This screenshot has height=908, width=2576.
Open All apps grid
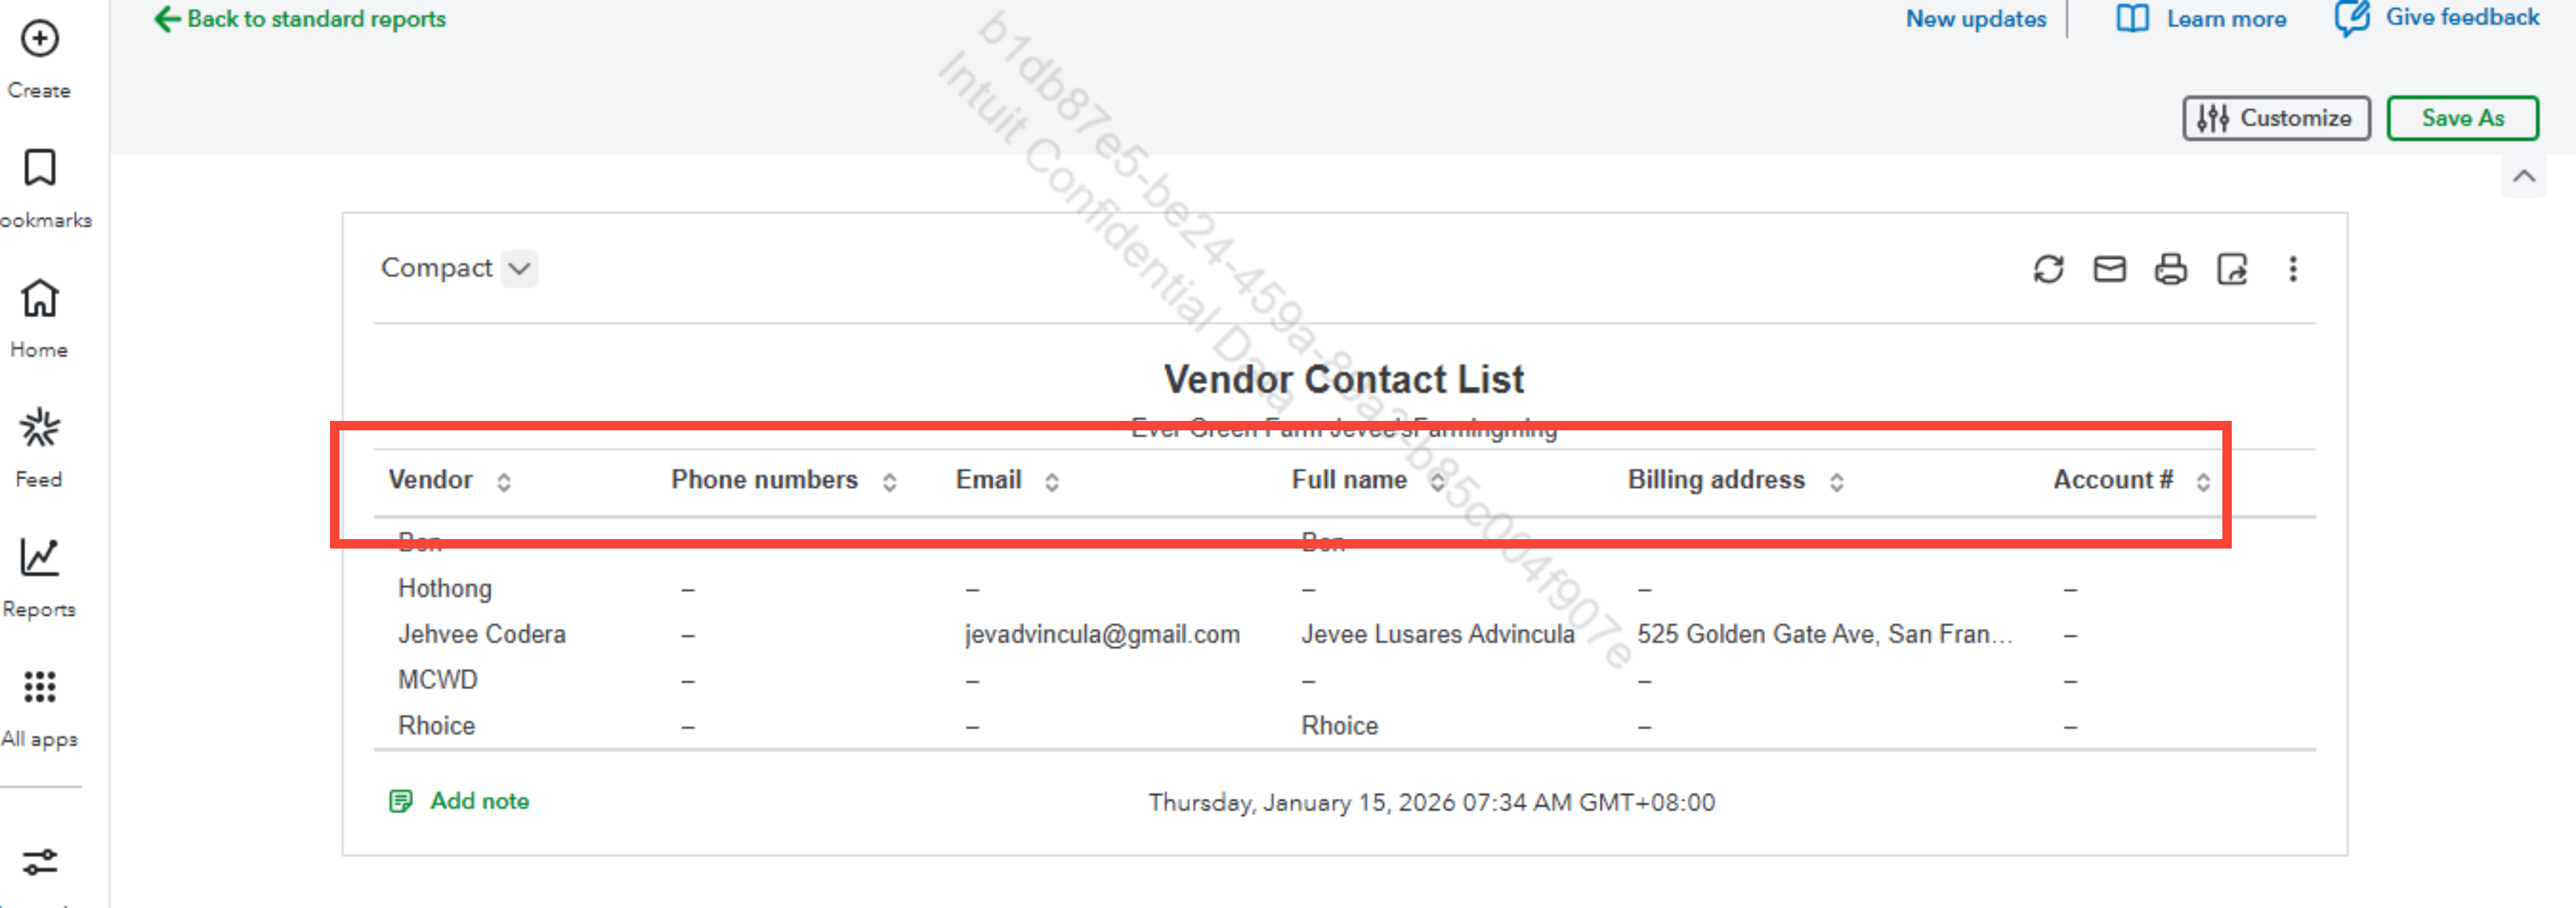(x=40, y=688)
